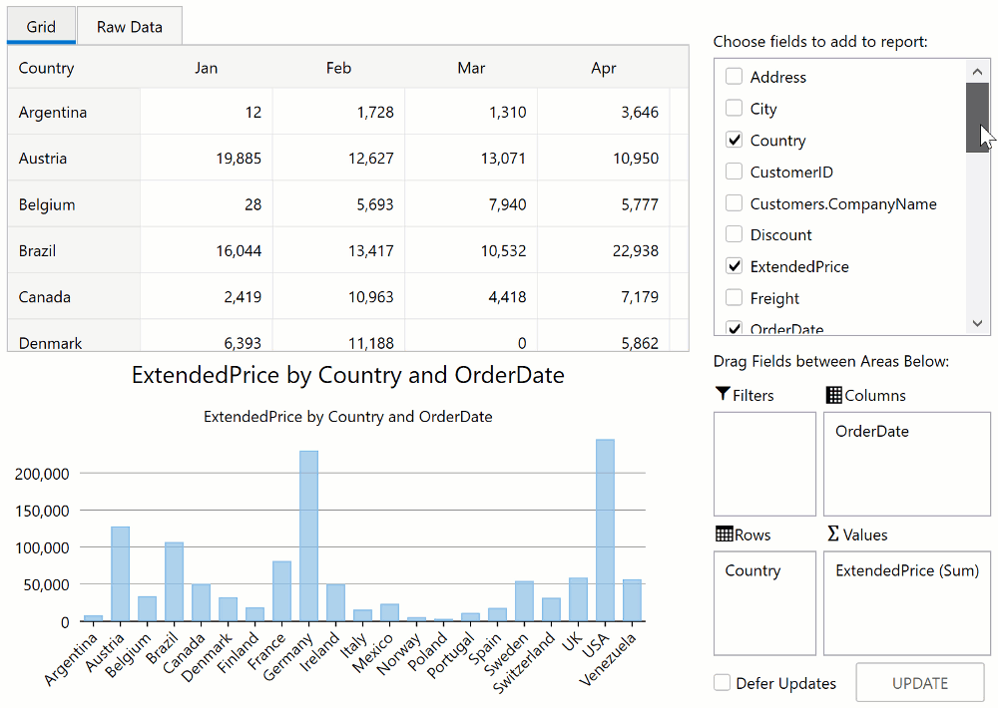Select the Argentina row header
The image size is (998, 708).
pos(74,112)
